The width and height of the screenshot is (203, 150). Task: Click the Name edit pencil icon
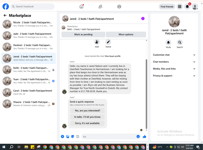[x=108, y=42]
